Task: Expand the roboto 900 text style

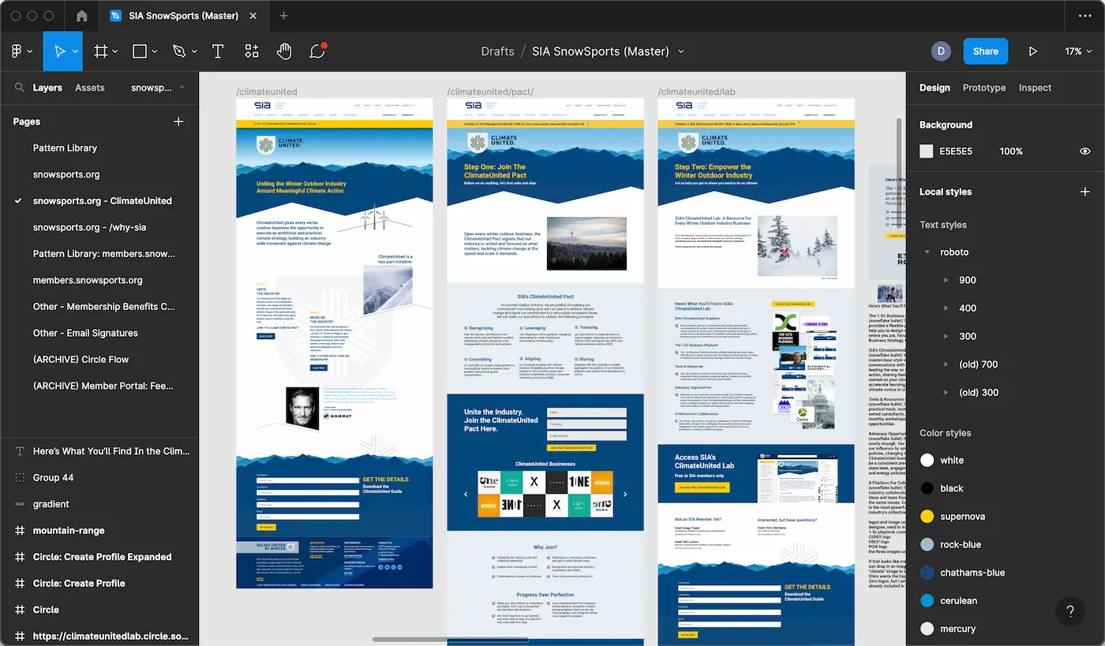Action: point(946,280)
